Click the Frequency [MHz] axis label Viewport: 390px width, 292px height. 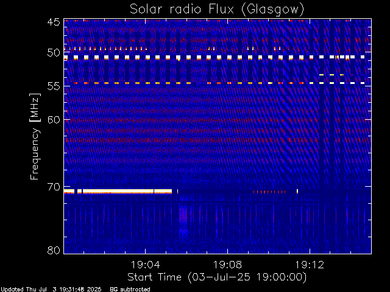(x=35, y=136)
